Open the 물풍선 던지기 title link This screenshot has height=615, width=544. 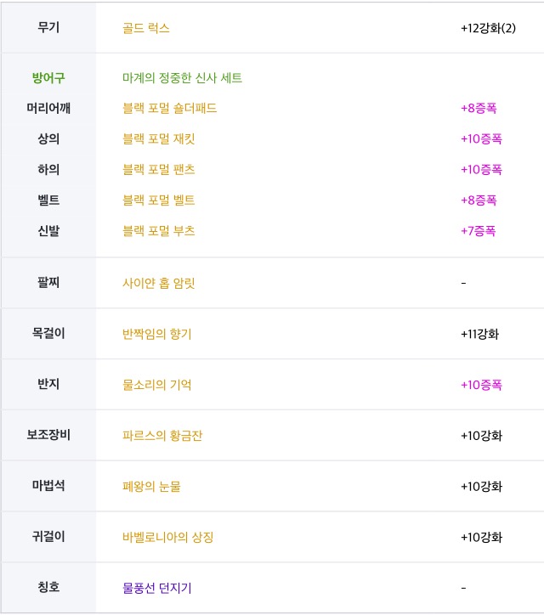click(x=156, y=588)
